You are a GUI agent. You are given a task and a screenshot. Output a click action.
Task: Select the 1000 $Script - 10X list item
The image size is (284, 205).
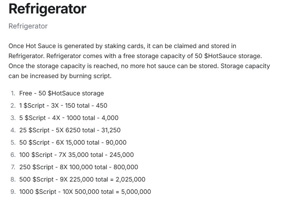pyautogui.click(x=85, y=192)
